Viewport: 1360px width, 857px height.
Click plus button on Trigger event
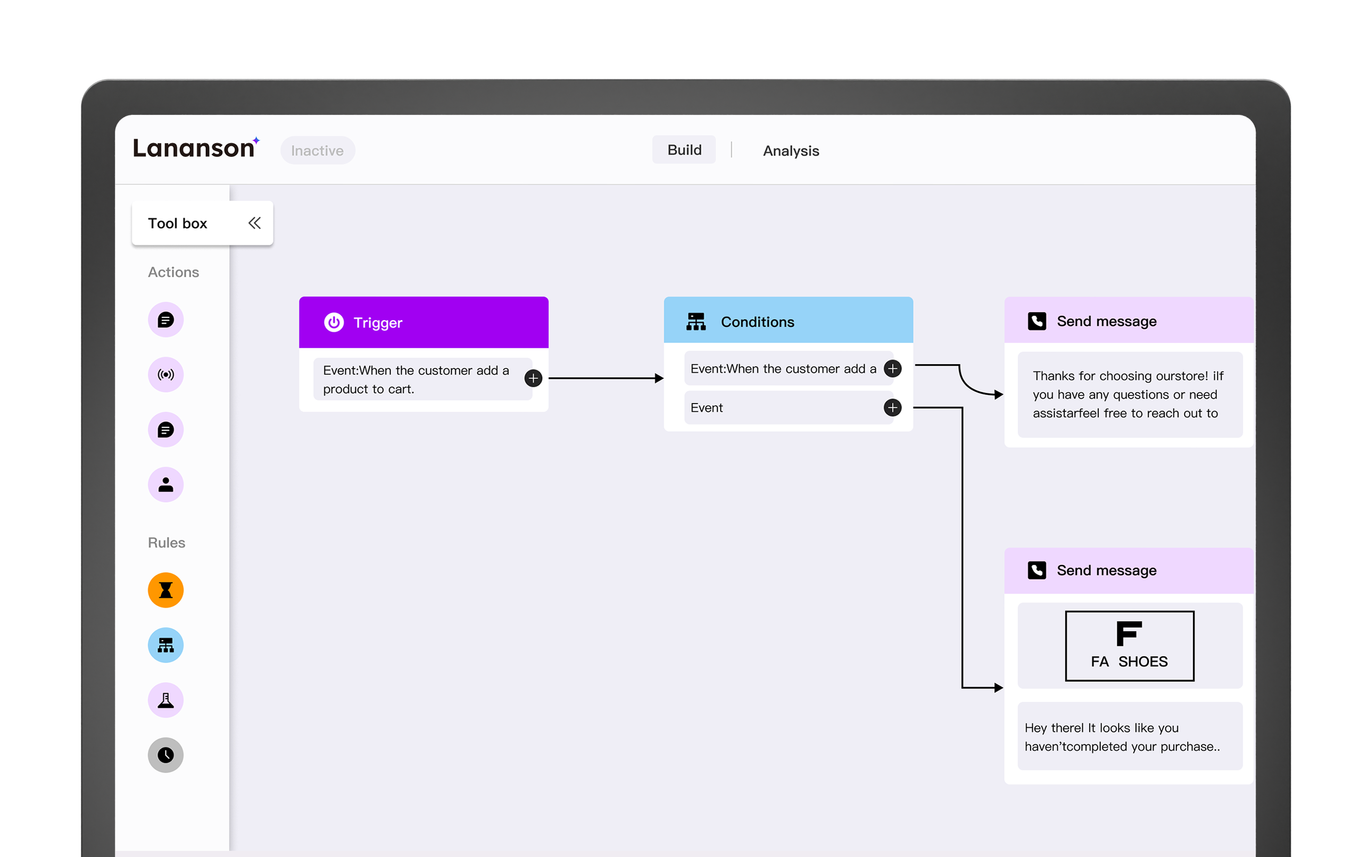click(533, 378)
